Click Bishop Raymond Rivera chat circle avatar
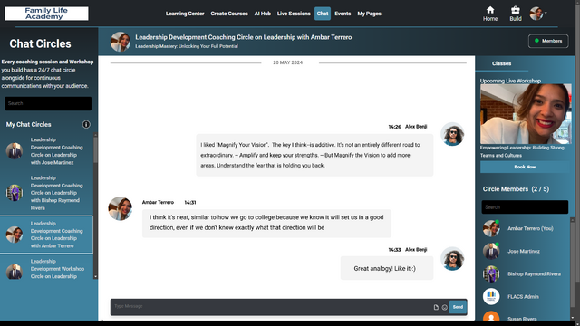This screenshot has height=326, width=580. tap(14, 193)
